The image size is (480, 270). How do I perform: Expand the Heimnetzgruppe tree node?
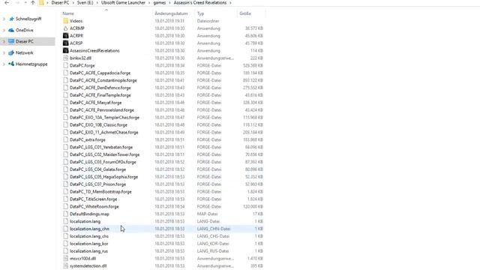pyautogui.click(x=4, y=64)
